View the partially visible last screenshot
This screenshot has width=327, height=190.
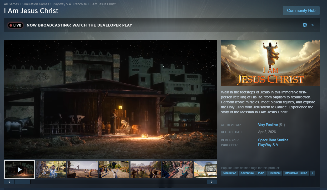point(205,170)
